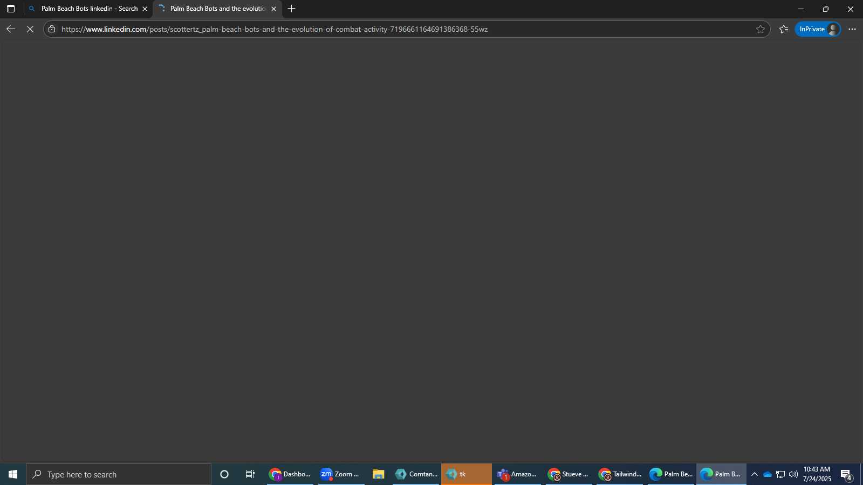Close the Palm Beach Bots evolution tab
The image size is (863, 485).
tap(273, 9)
